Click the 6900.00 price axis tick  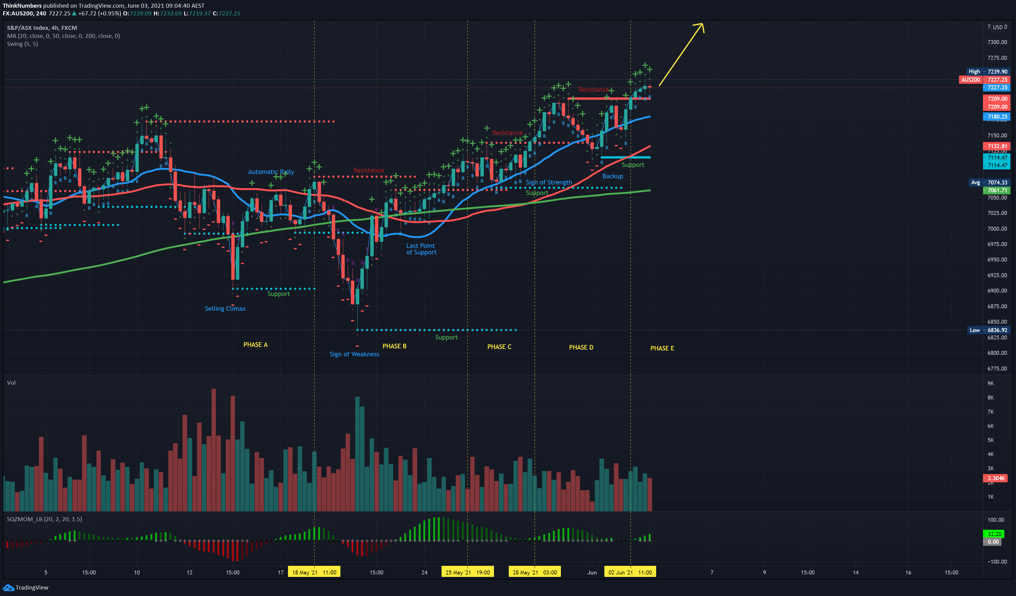coord(997,291)
